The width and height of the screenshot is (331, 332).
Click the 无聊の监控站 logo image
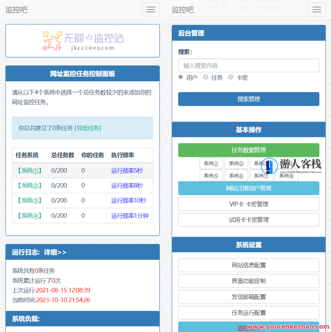82,41
